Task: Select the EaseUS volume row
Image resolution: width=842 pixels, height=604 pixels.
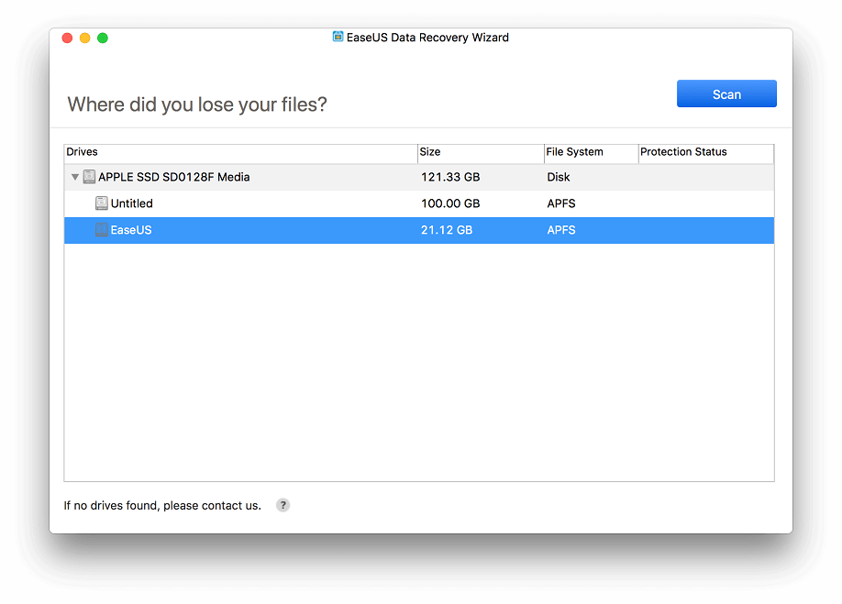Action: pyautogui.click(x=419, y=230)
